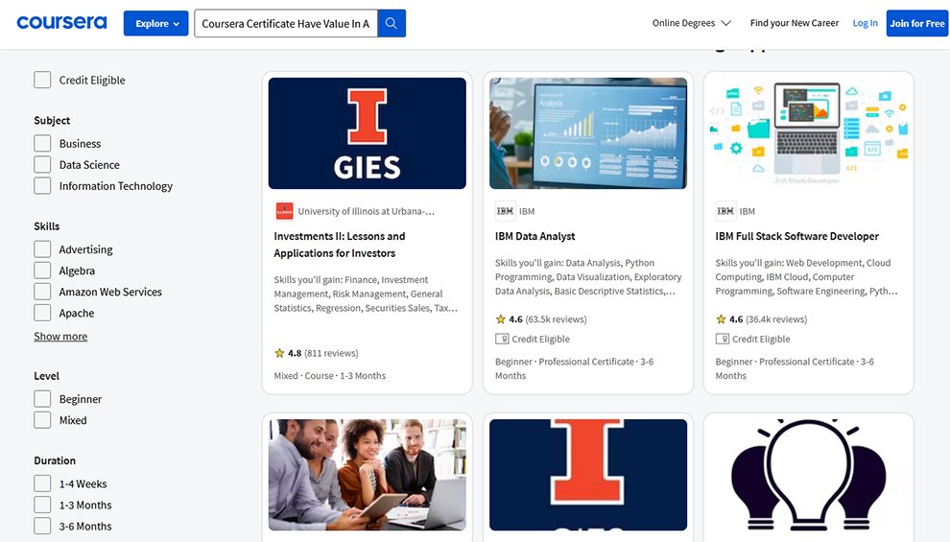Image resolution: width=950 pixels, height=542 pixels.
Task: Check the Beginner level checkbox
Action: tap(42, 399)
